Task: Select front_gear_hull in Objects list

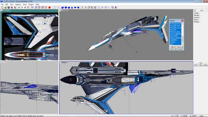Action: click(x=175, y=24)
